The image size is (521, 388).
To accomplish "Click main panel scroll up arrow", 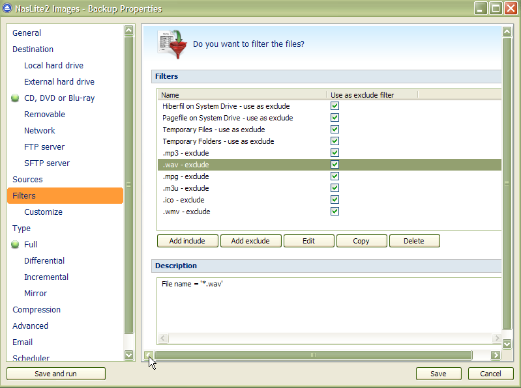I will [x=507, y=31].
